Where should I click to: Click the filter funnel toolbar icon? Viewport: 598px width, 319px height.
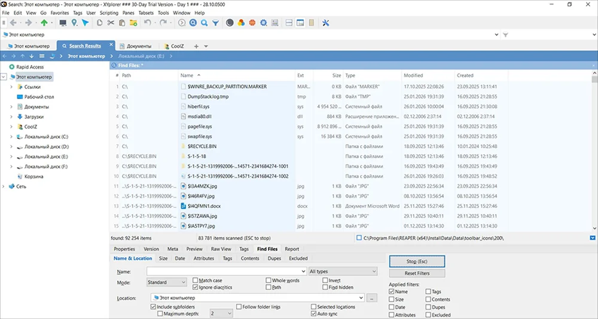click(215, 23)
